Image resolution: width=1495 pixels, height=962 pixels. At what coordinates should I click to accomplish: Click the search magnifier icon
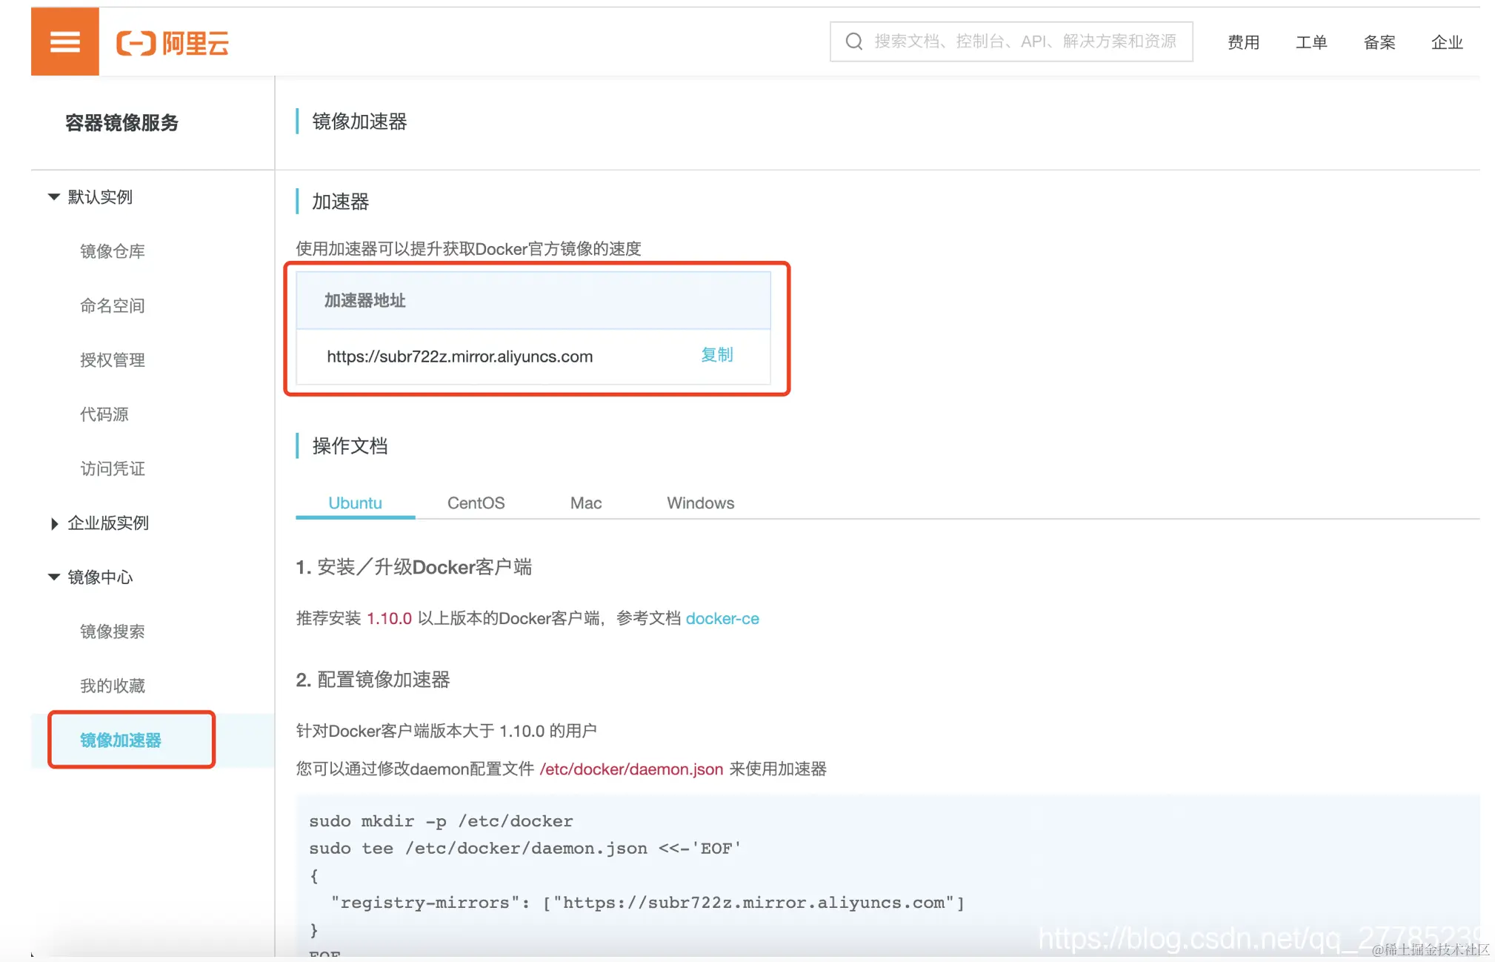pyautogui.click(x=853, y=41)
